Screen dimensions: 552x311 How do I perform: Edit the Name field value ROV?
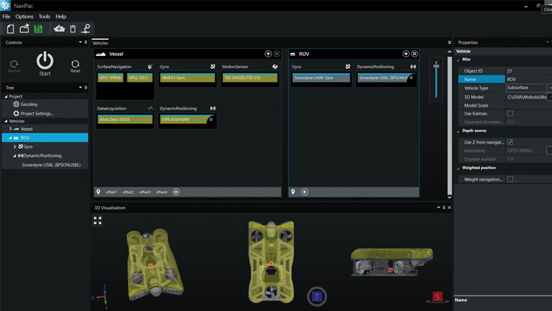[529, 79]
